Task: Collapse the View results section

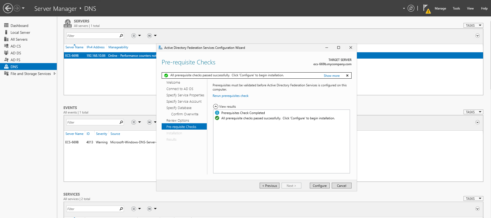Action: click(x=216, y=106)
